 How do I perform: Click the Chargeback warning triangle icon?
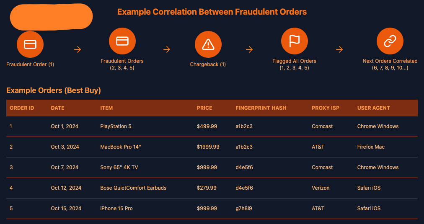[x=208, y=44]
